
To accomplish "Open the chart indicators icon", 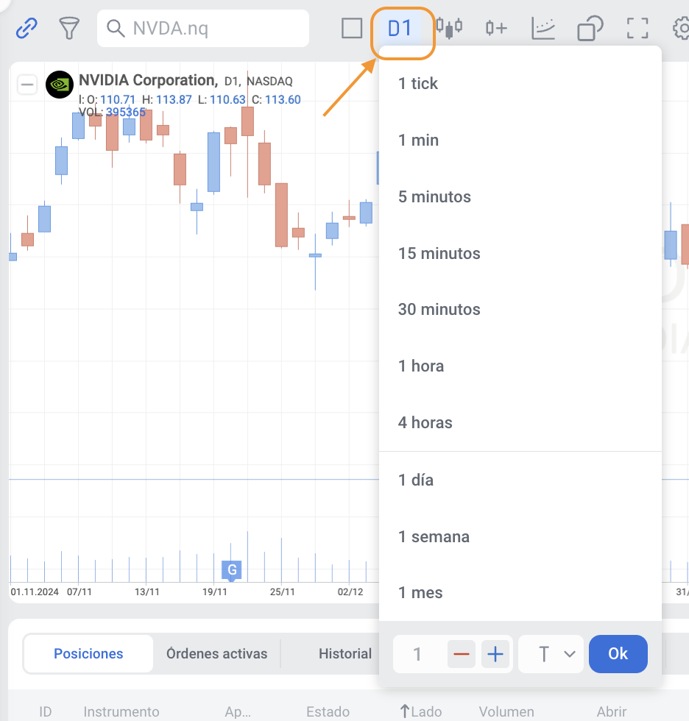I will 543,28.
